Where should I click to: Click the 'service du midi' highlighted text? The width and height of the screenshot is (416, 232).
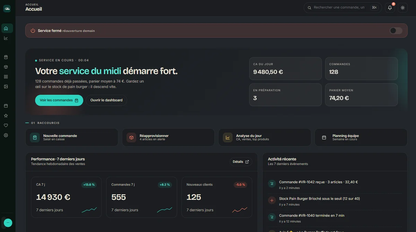(x=90, y=71)
